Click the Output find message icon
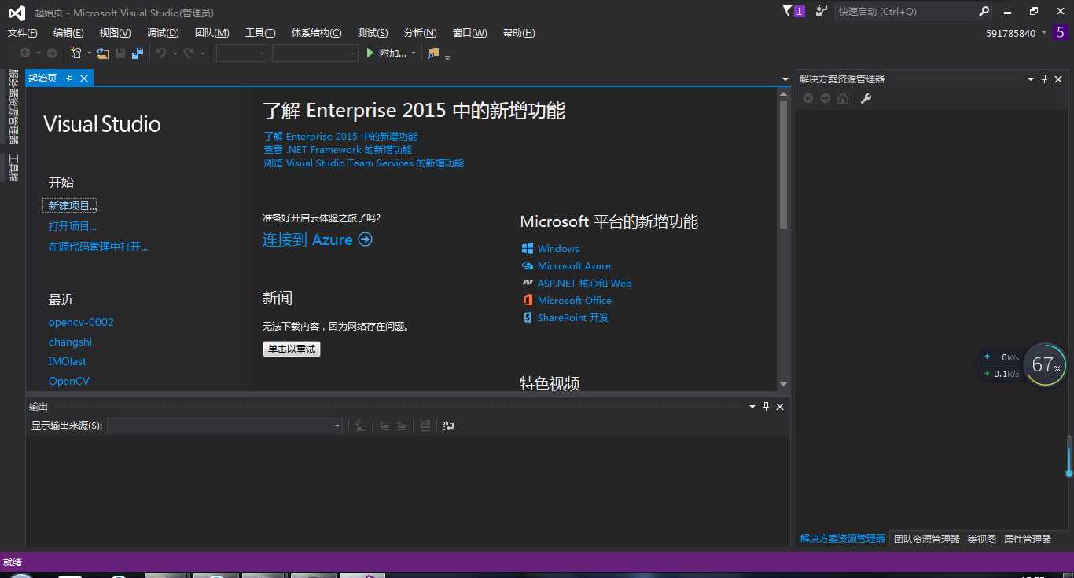Screen dimensions: 1074x578 pyautogui.click(x=360, y=426)
